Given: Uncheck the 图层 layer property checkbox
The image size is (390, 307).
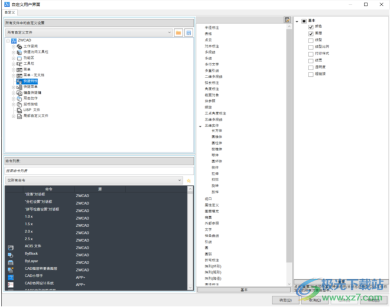Looking at the screenshot, I should 311,34.
